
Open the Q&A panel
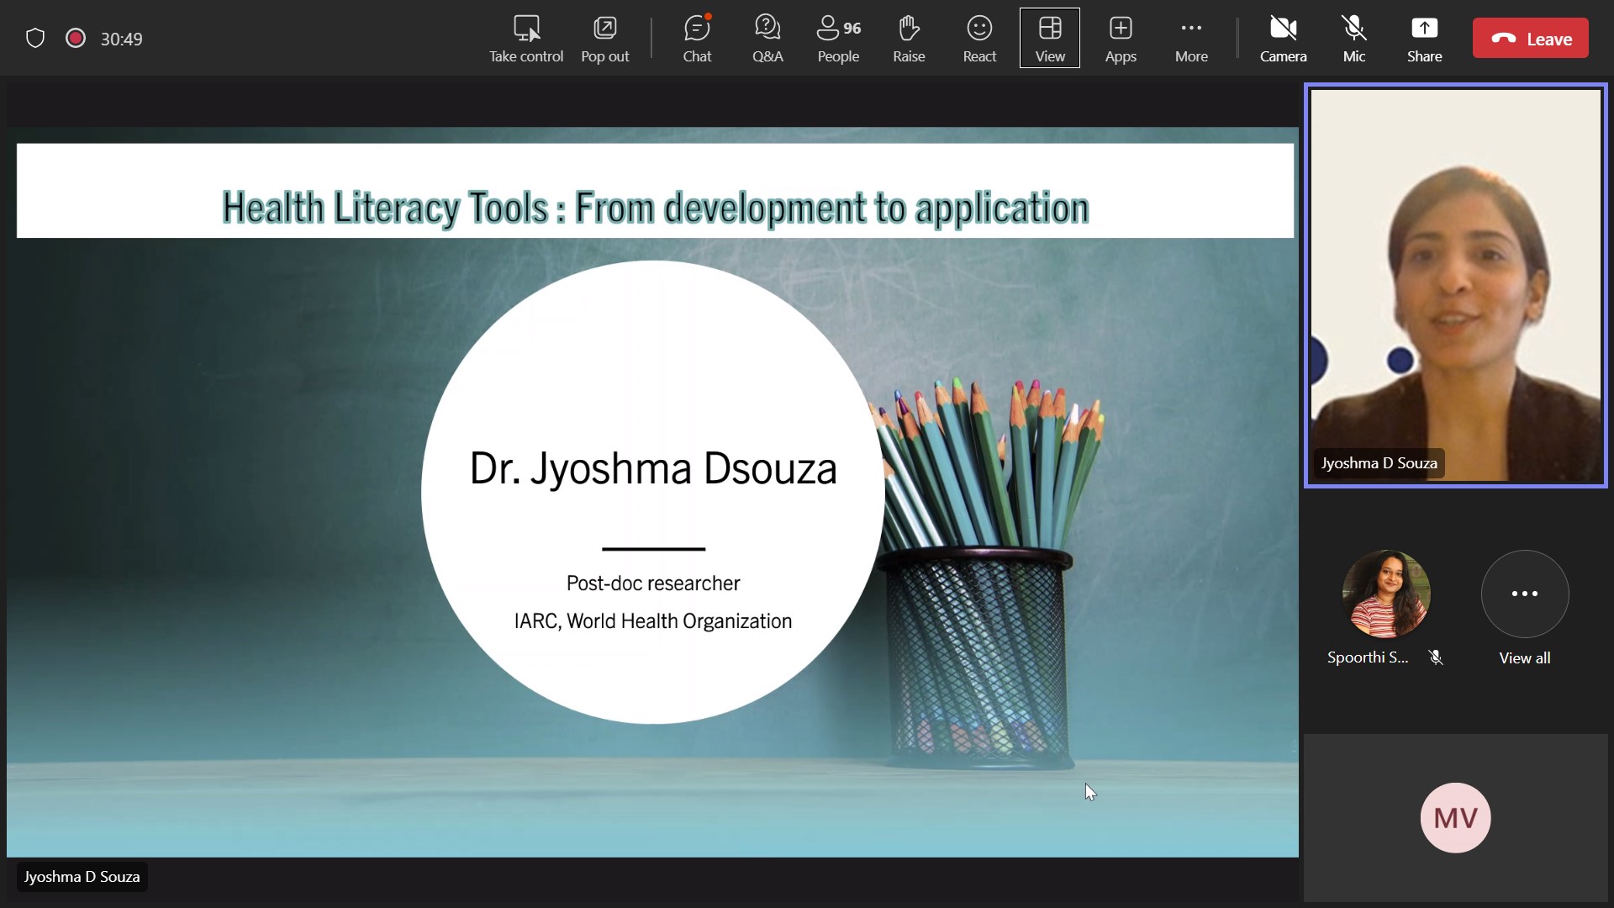click(767, 39)
